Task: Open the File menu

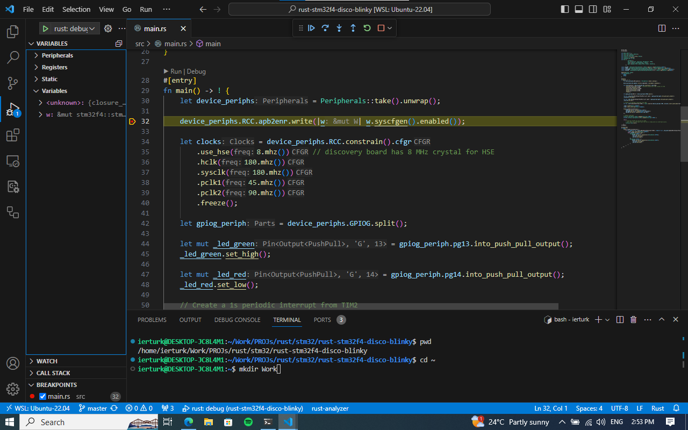Action: (x=28, y=9)
